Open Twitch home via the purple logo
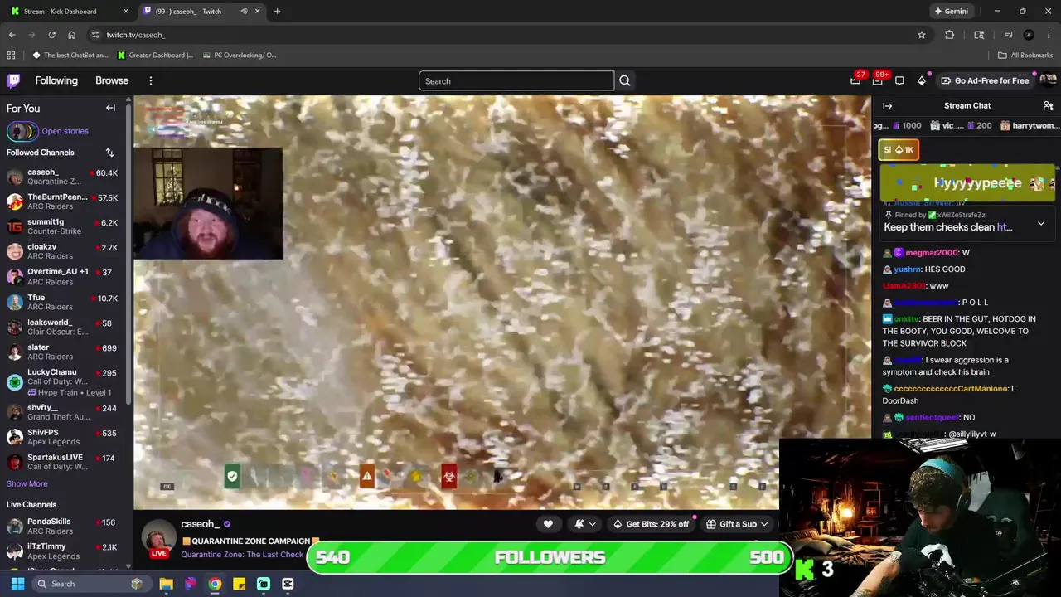 [x=13, y=80]
